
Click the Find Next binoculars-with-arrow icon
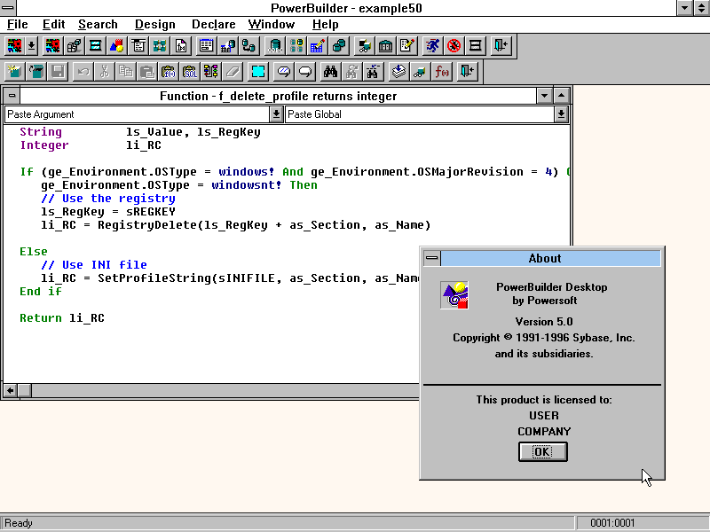[x=351, y=72]
